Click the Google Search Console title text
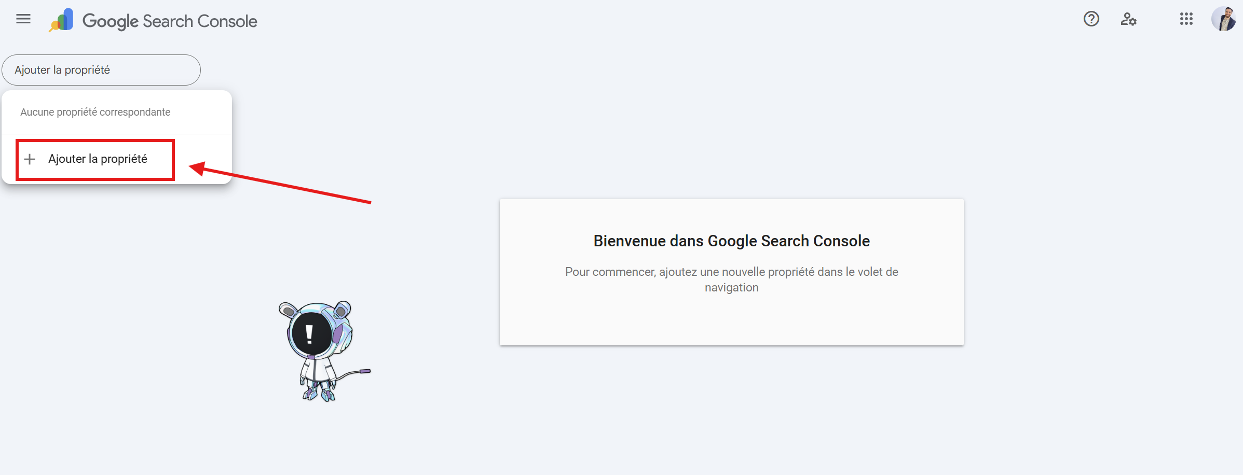Viewport: 1243px width, 475px height. point(170,21)
